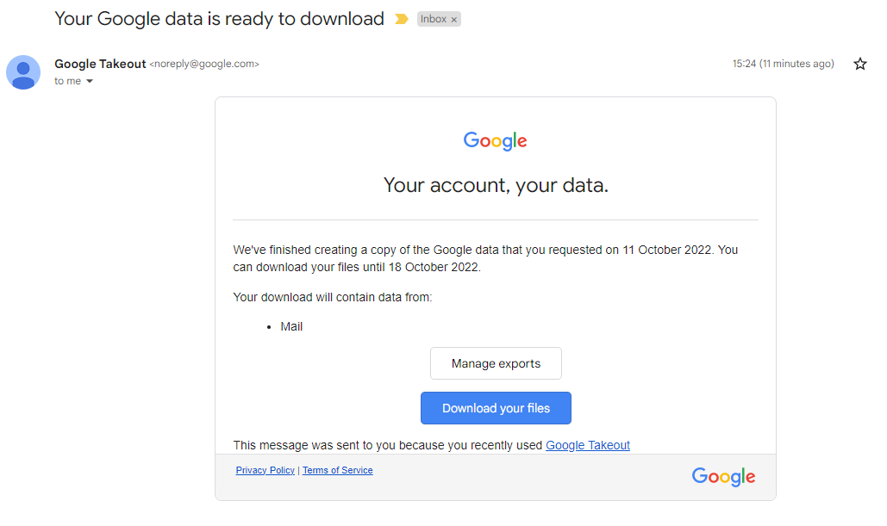Viewport: 887px width, 526px height.
Task: Click the email subject header text
Action: [x=219, y=18]
